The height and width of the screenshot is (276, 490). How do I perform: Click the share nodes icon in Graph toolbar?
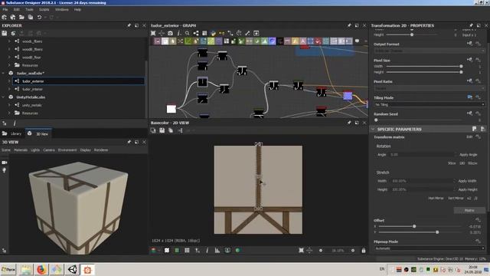[x=196, y=33]
